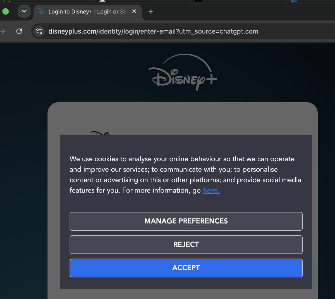The width and height of the screenshot is (335, 299).
Task: Expand the tab search dropdown chevron
Action: (x=24, y=11)
